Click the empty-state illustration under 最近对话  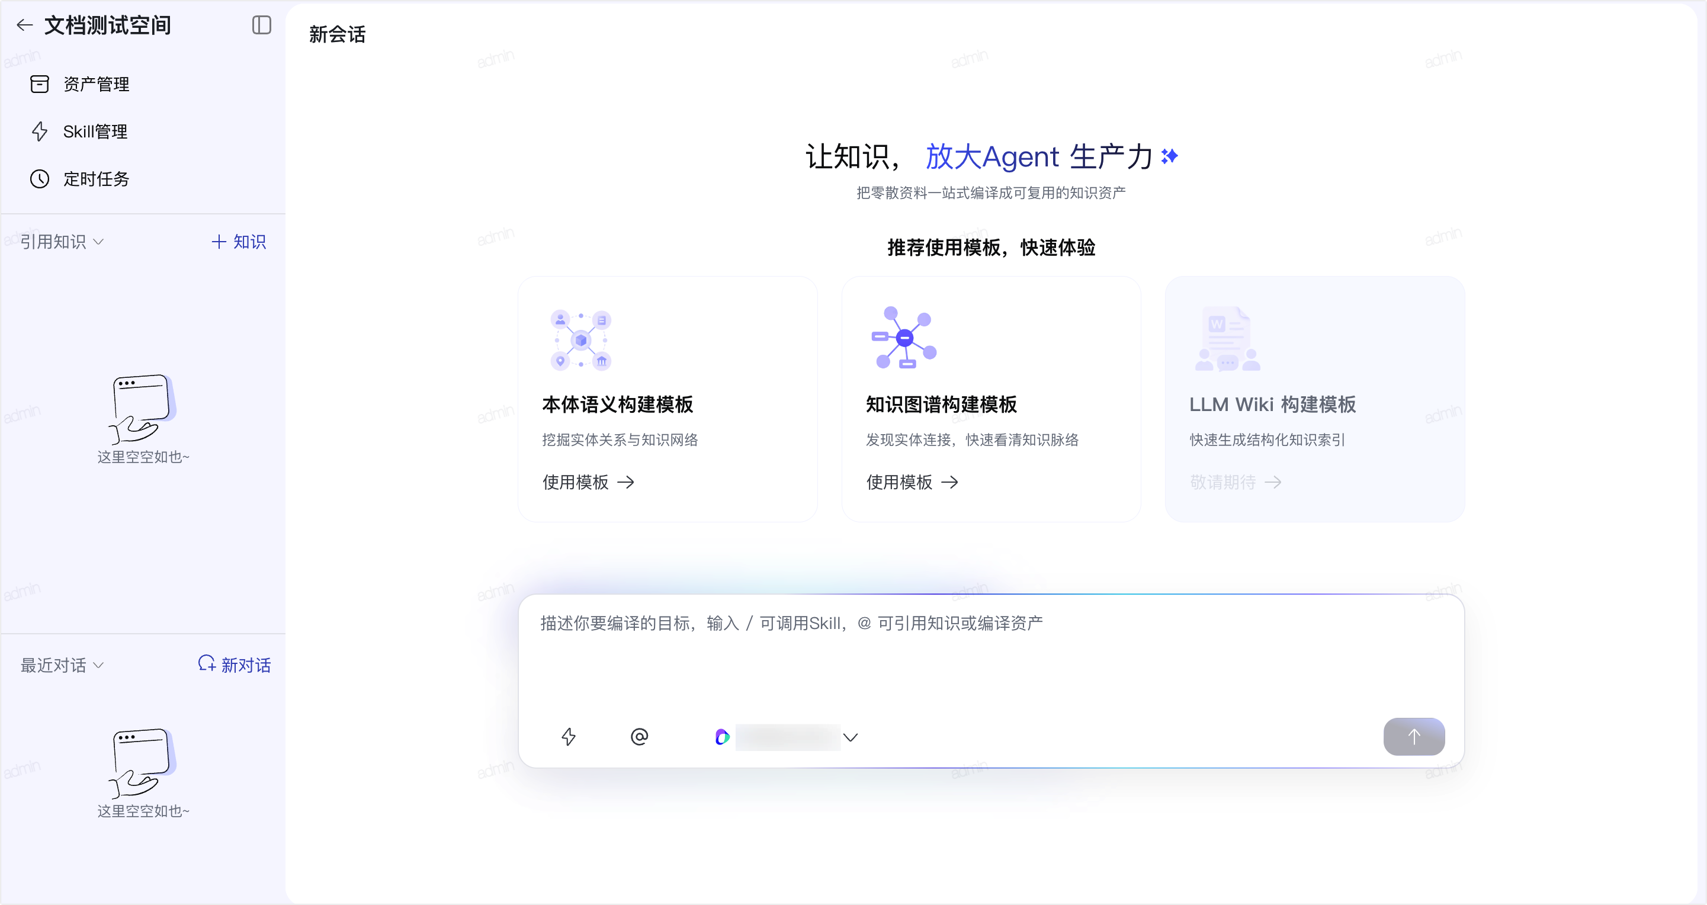point(142,763)
